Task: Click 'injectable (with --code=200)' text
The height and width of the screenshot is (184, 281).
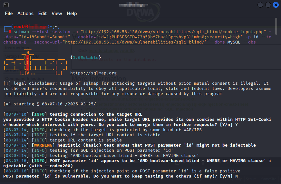Action: pos(38,166)
